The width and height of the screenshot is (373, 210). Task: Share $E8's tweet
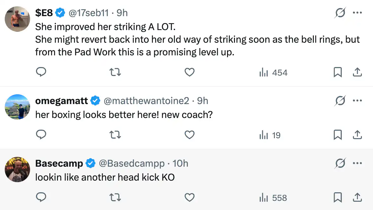(357, 72)
